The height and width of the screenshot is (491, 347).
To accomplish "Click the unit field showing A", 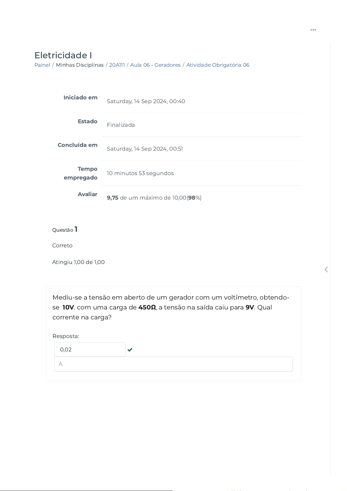I will 173,364.
